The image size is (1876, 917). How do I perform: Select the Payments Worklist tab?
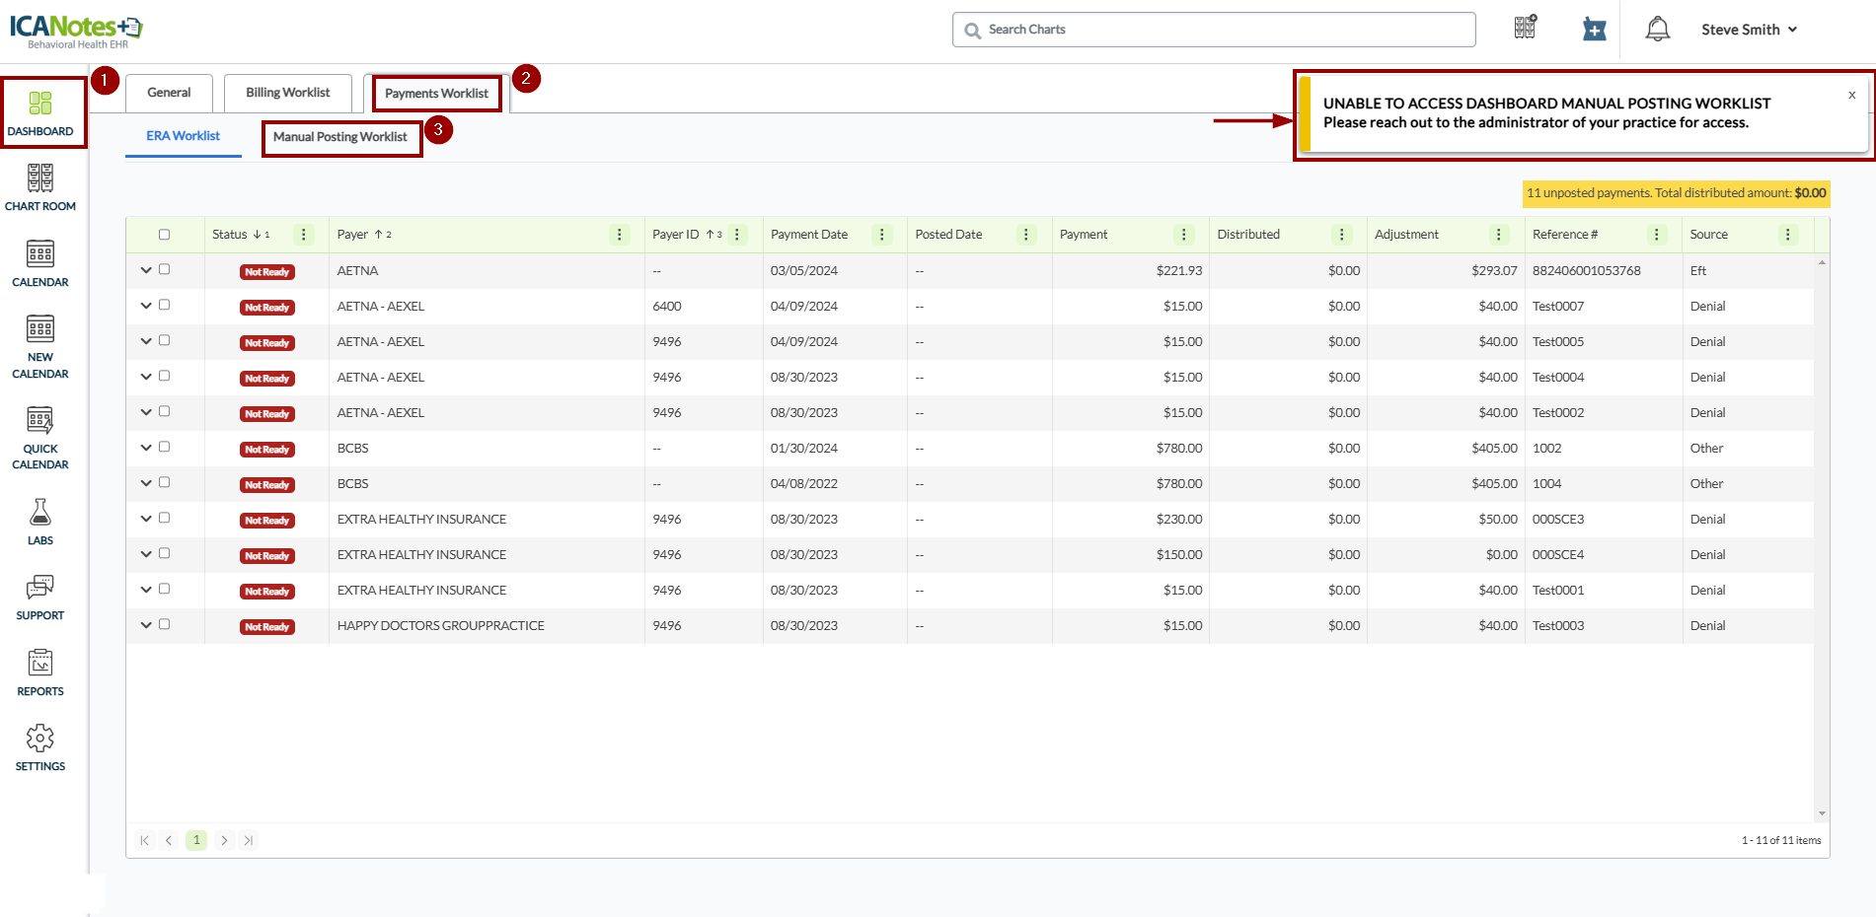[x=436, y=94]
